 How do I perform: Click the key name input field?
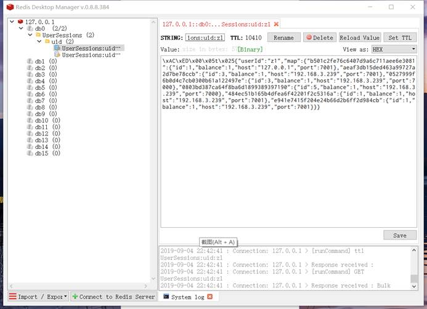205,38
